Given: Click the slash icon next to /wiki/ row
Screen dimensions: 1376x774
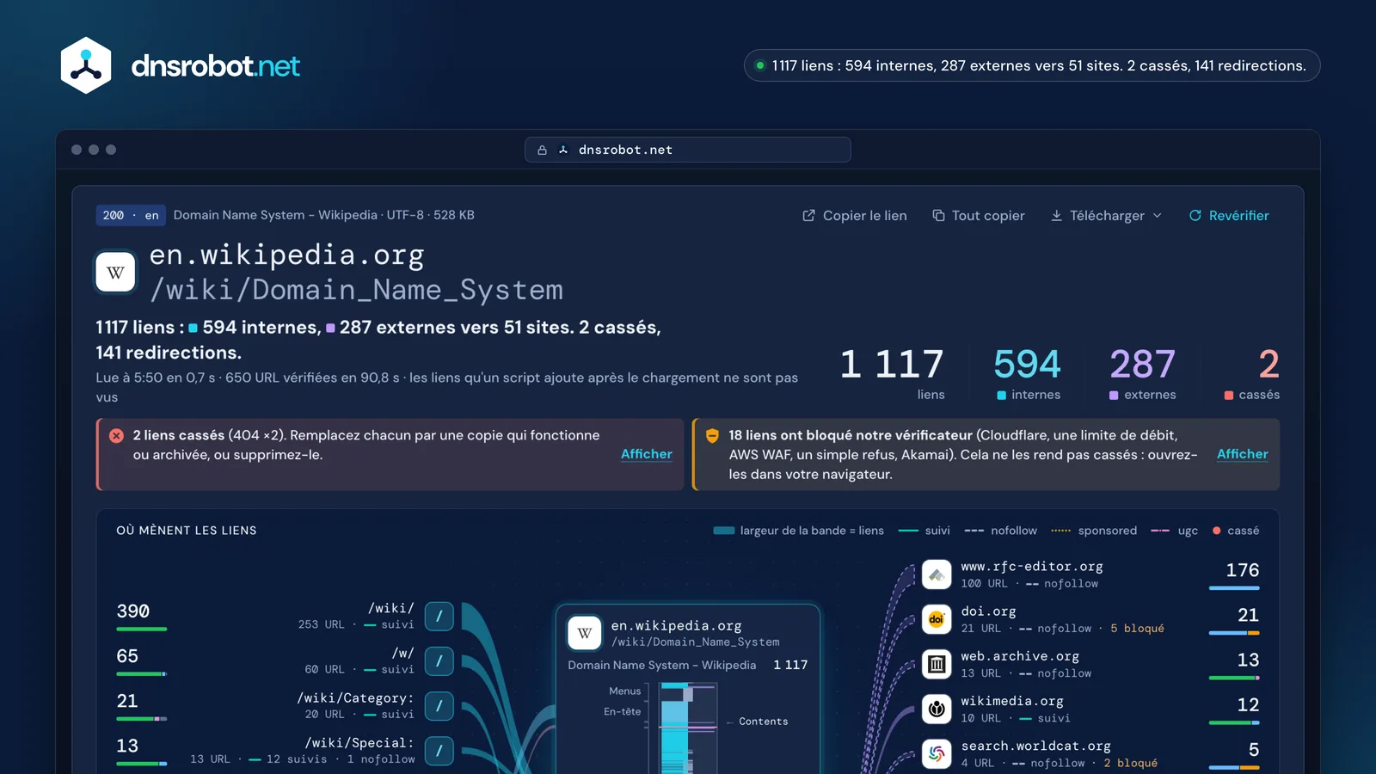Looking at the screenshot, I should 439,616.
